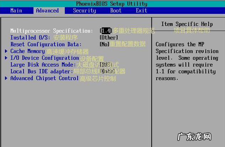This screenshot has width=225, height=147.
Task: Click the help text about MP Specification
Action: tap(186, 61)
